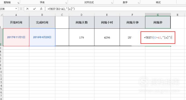Image resolution: width=186 pixels, height=100 pixels.
Task: Open Alignment group dialog launcher
Action: (112, 3)
